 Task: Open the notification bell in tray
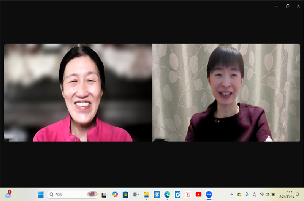tap(297, 195)
